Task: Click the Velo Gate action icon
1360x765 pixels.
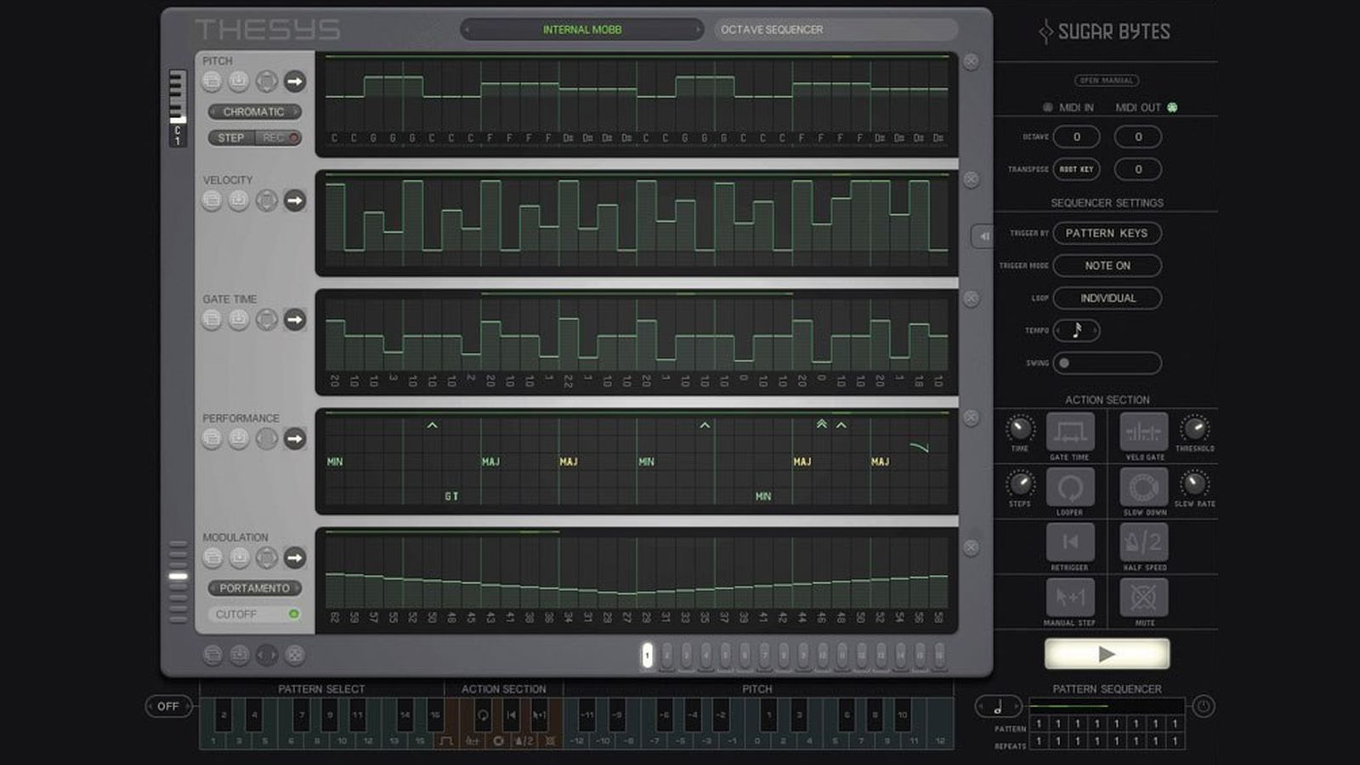Action: tap(1143, 432)
